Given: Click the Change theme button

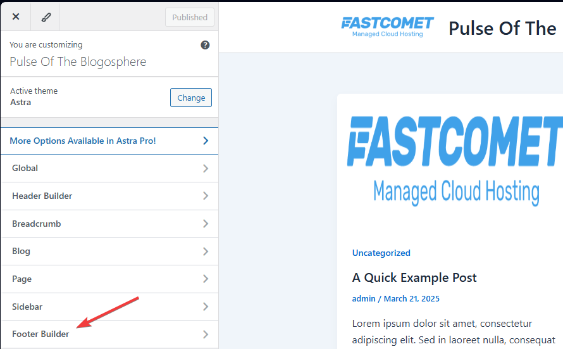Looking at the screenshot, I should (x=191, y=98).
